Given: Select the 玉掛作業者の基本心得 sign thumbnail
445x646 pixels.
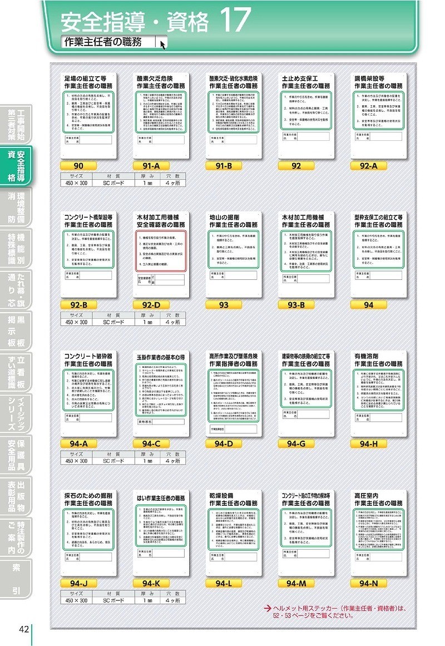Looking at the screenshot, I should click(161, 393).
